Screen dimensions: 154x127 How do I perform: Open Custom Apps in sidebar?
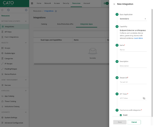pos(10,53)
